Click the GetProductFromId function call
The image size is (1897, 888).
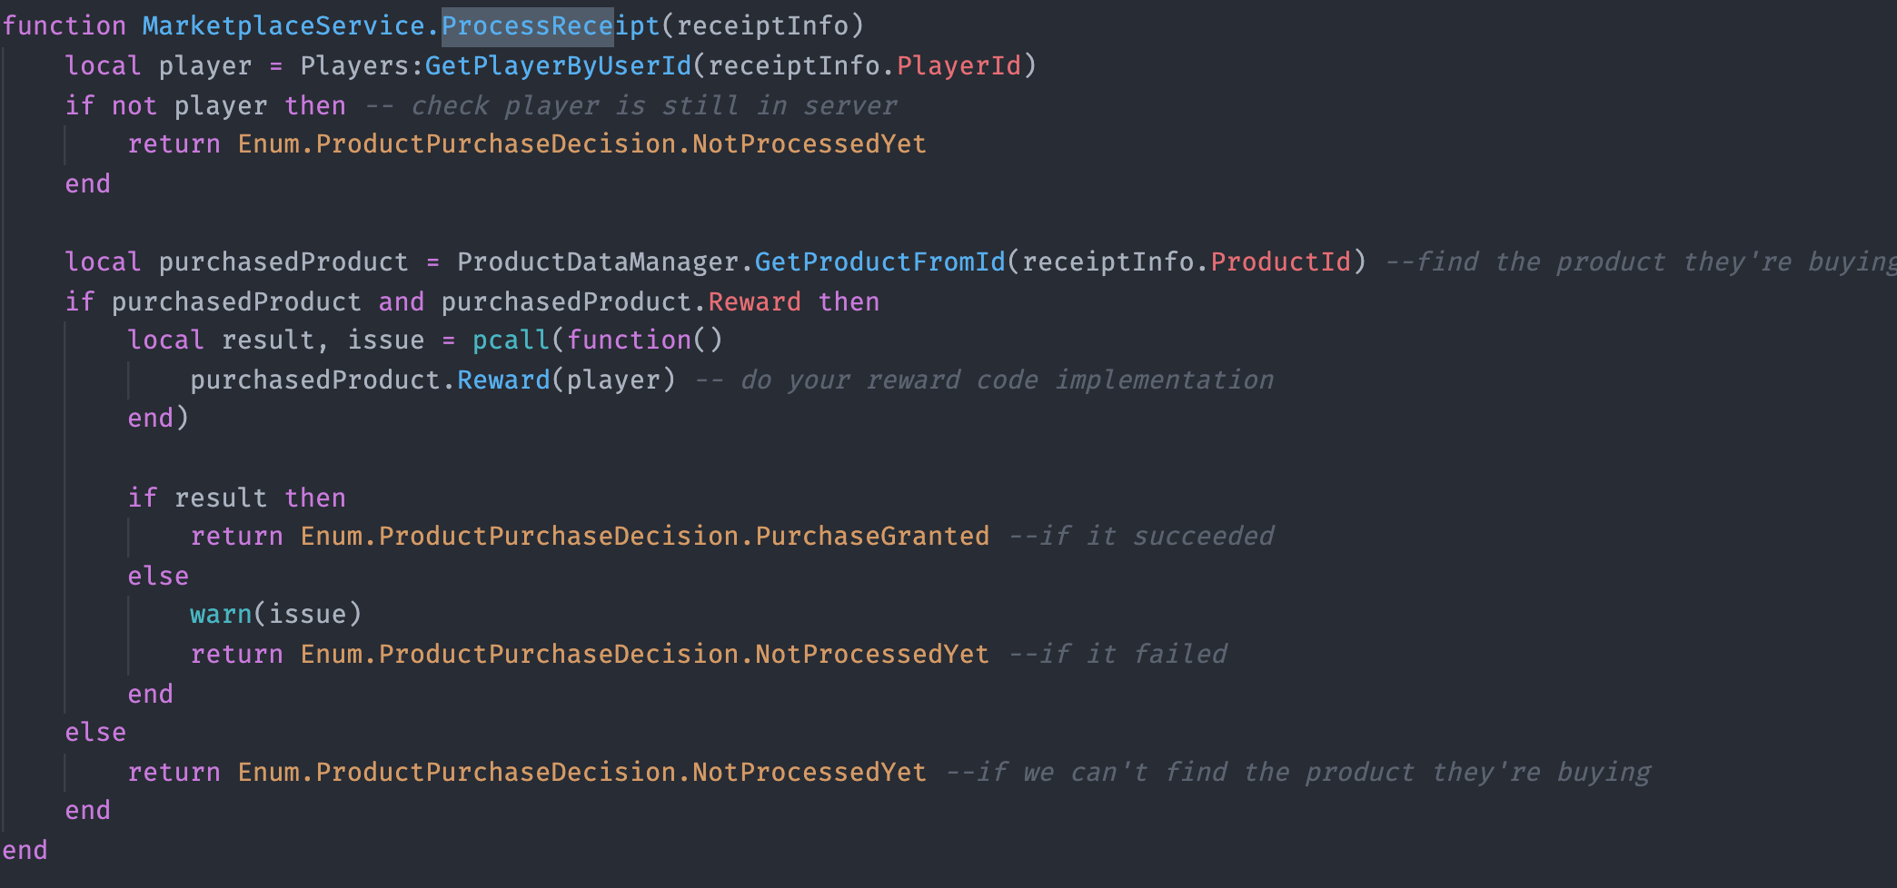[880, 261]
